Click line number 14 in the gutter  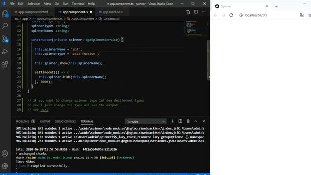19,40
